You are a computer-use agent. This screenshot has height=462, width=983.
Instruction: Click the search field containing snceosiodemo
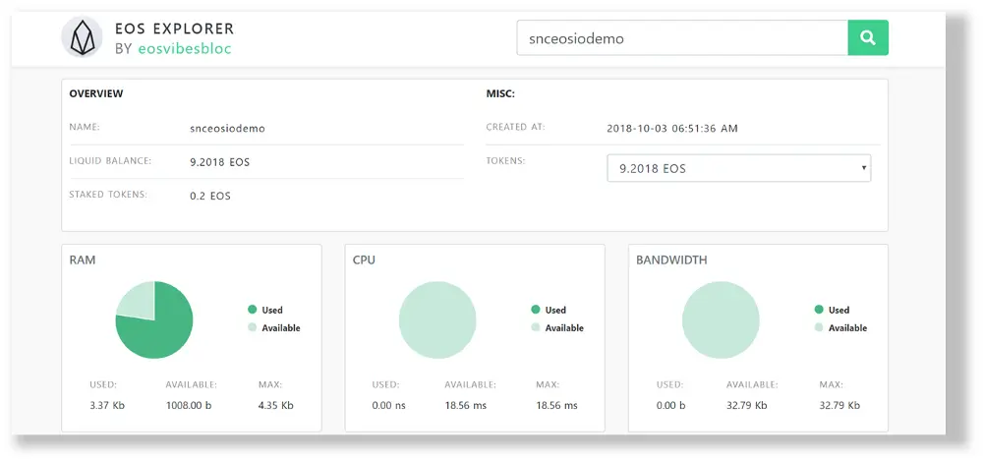click(x=682, y=38)
